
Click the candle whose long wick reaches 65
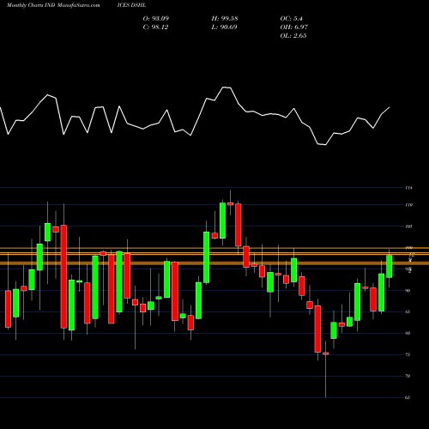[x=326, y=353]
